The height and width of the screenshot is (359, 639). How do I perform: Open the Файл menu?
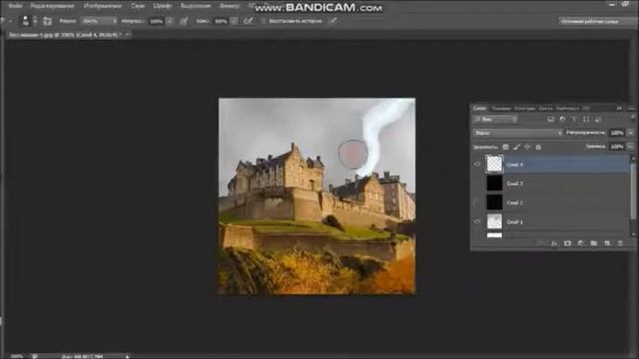pos(15,6)
